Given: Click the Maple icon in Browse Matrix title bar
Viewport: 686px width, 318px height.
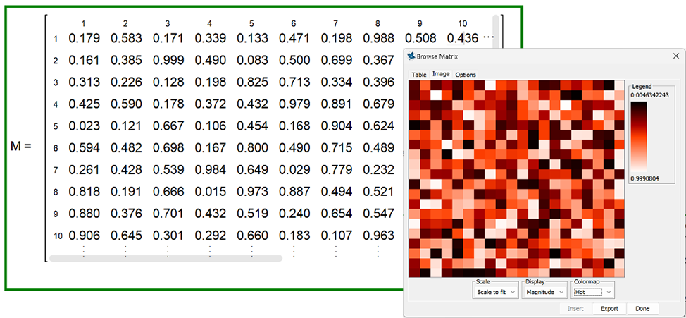Looking at the screenshot, I should pos(411,56).
